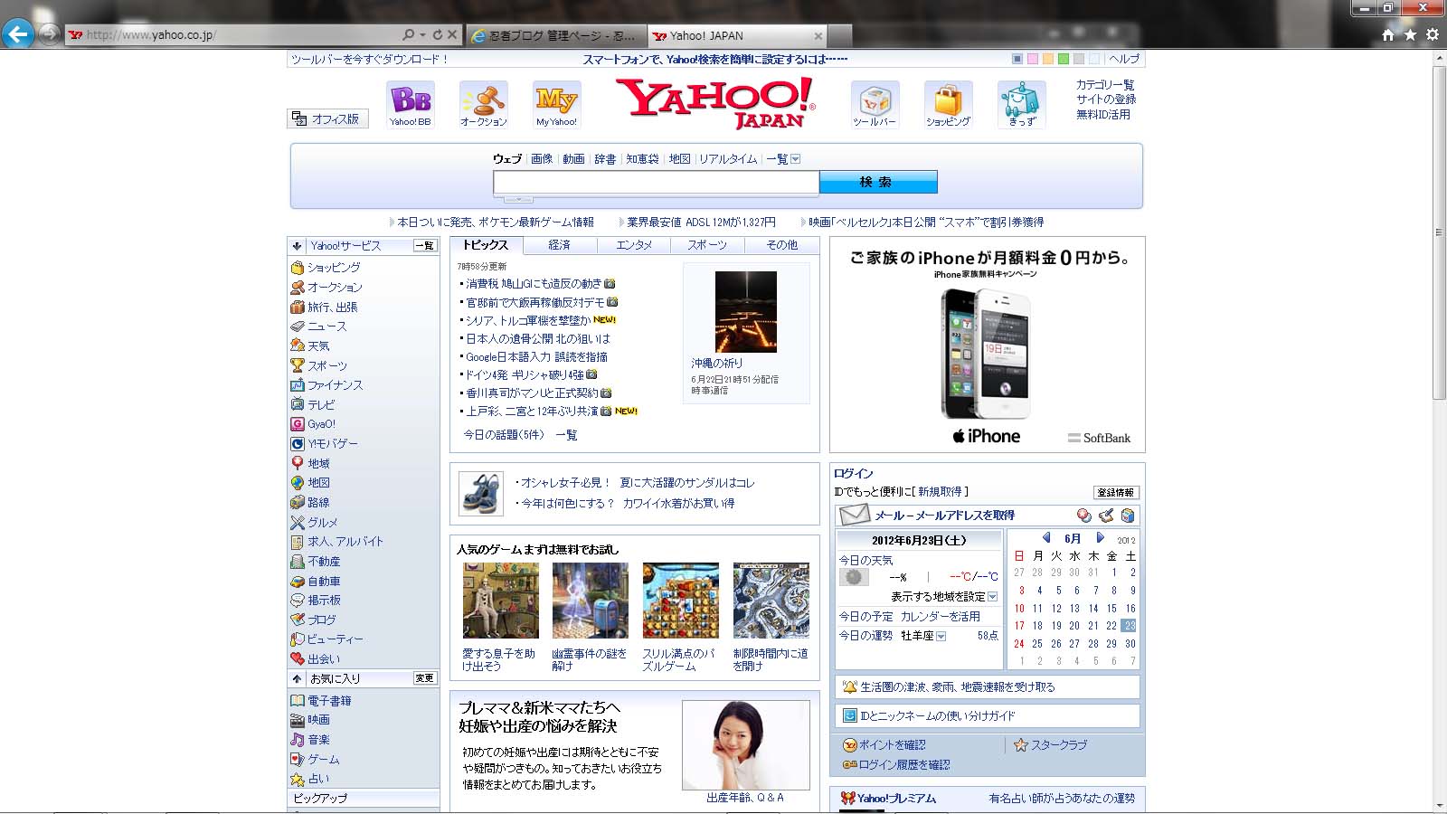Select the orange page theme swatch
Image resolution: width=1447 pixels, height=814 pixels.
click(x=1048, y=59)
